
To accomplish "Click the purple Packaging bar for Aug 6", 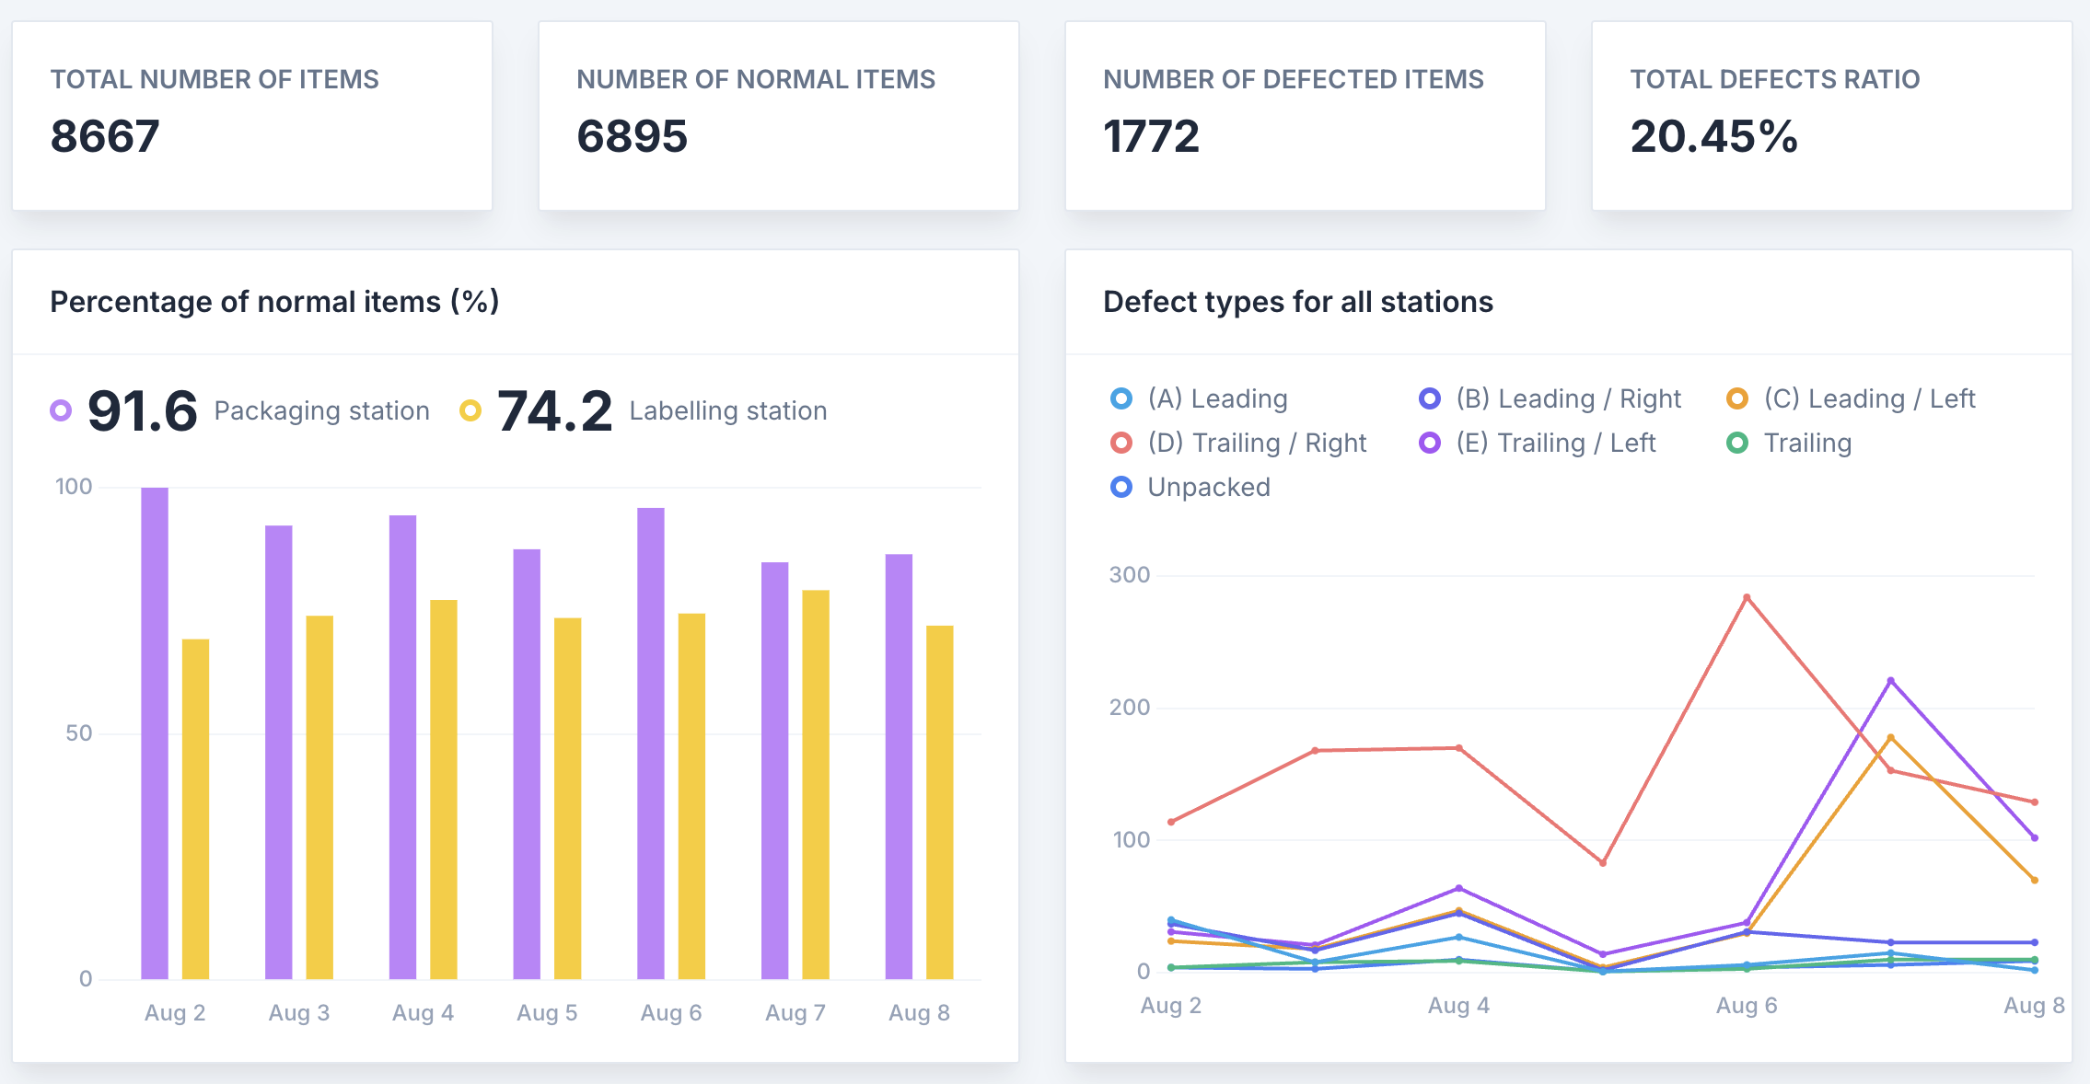I will pos(651,744).
